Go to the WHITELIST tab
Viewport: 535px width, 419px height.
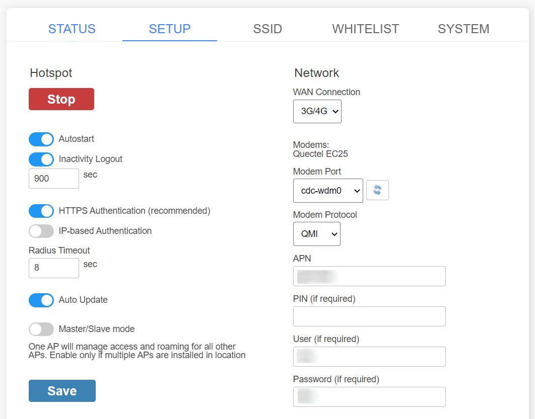365,29
